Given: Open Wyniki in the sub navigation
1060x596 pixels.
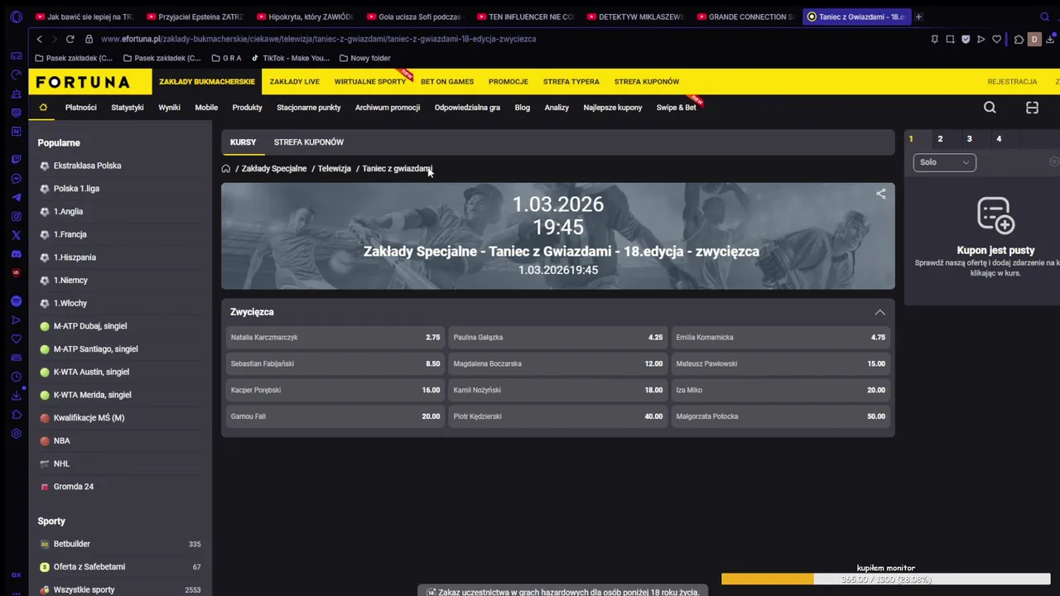Looking at the screenshot, I should [169, 108].
